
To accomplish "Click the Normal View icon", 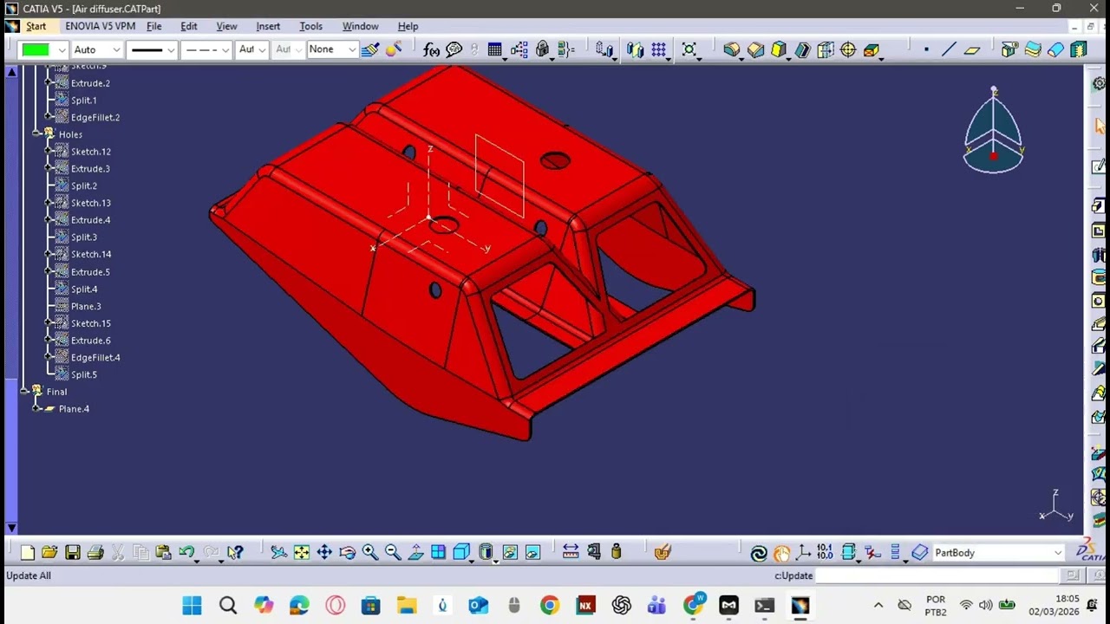I will point(415,552).
